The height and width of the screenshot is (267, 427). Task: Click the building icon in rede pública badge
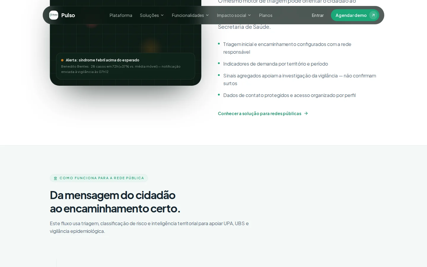[55, 178]
